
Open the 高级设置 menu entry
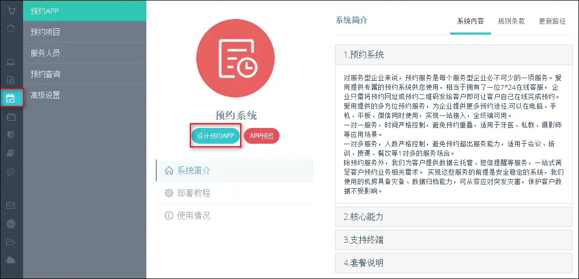tap(46, 95)
